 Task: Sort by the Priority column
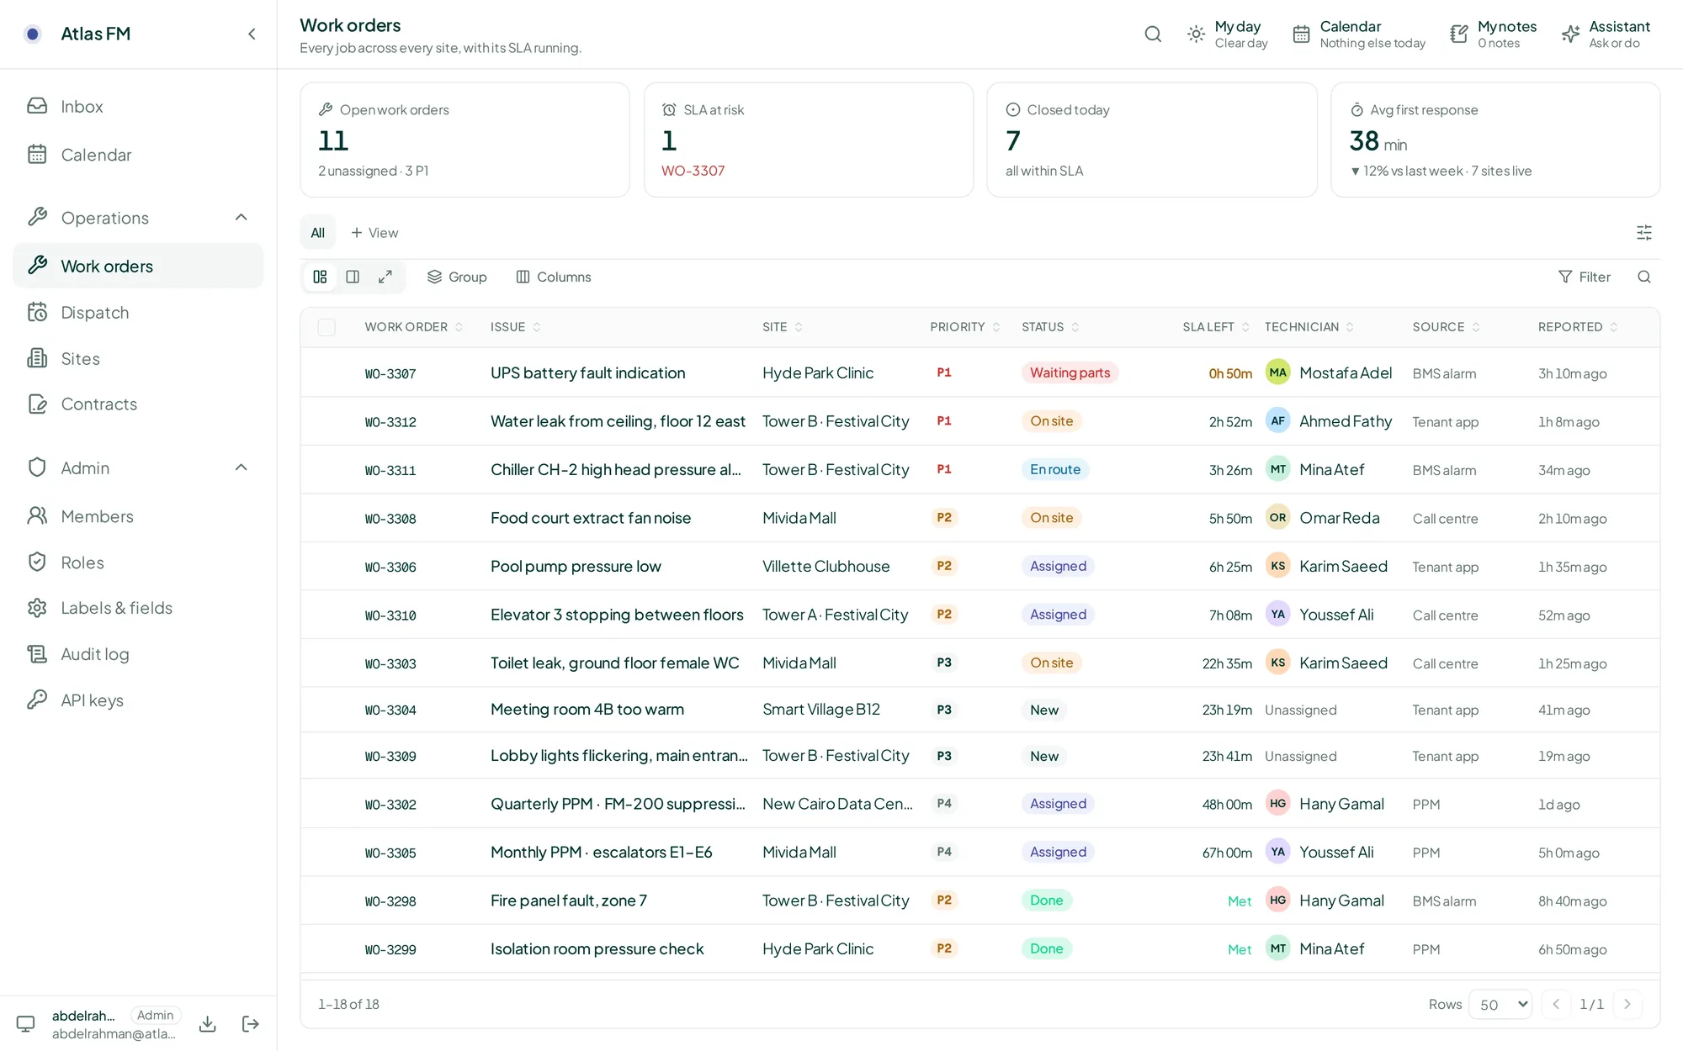coord(964,327)
